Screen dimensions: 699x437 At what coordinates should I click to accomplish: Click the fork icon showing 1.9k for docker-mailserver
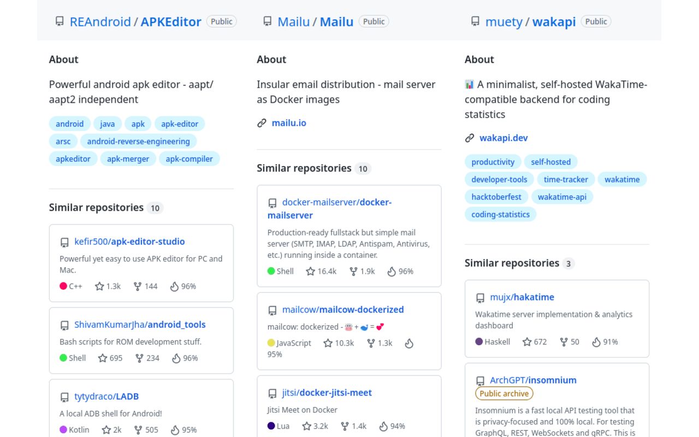pyautogui.click(x=354, y=271)
